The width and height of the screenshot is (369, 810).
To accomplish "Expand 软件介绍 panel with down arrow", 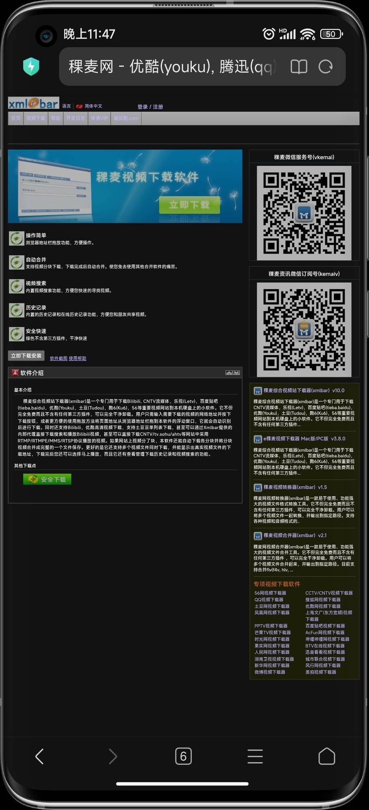I will coord(236,373).
